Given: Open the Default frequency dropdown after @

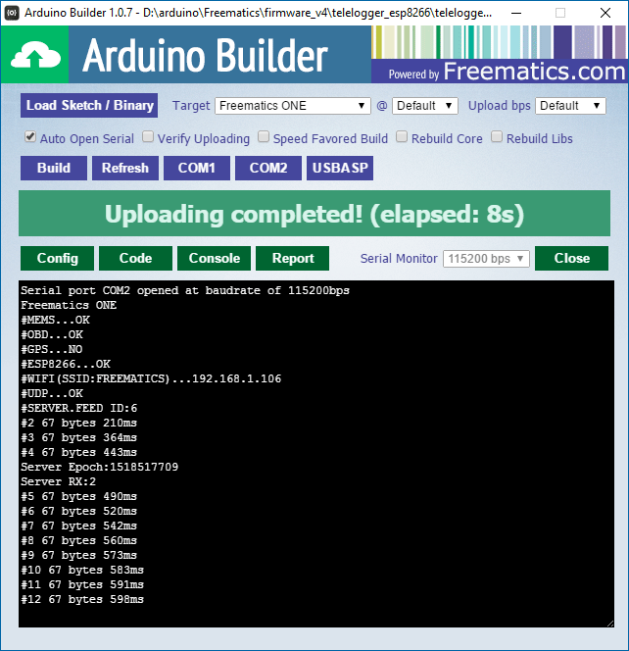Looking at the screenshot, I should [425, 106].
